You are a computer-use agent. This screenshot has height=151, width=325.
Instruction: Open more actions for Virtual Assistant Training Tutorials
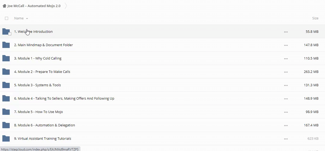(286, 139)
